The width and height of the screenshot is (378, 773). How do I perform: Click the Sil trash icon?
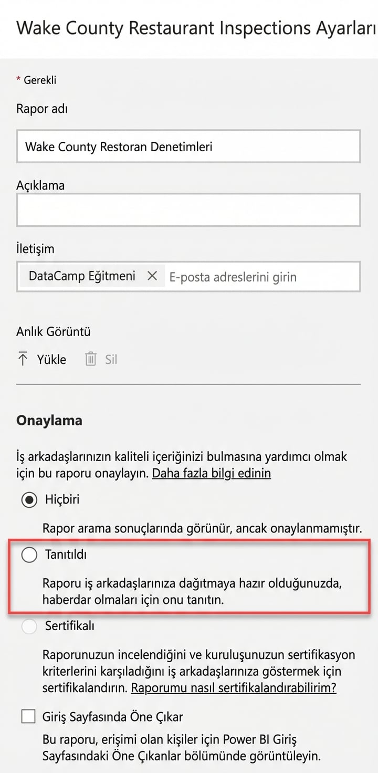point(90,359)
